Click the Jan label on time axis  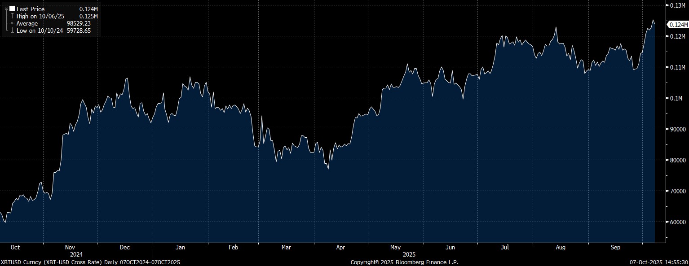(x=180, y=247)
